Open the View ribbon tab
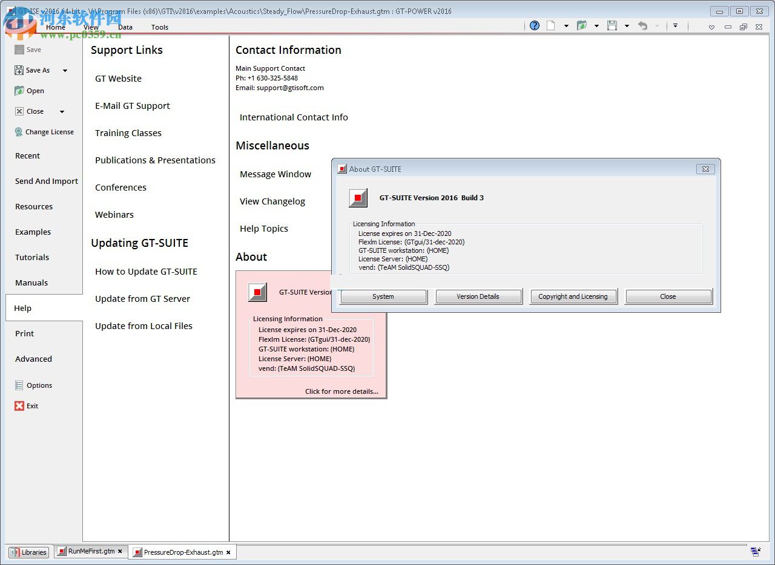Image resolution: width=775 pixels, height=565 pixels. tap(91, 27)
